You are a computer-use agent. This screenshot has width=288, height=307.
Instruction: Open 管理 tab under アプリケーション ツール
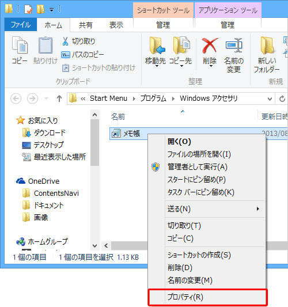click(228, 25)
